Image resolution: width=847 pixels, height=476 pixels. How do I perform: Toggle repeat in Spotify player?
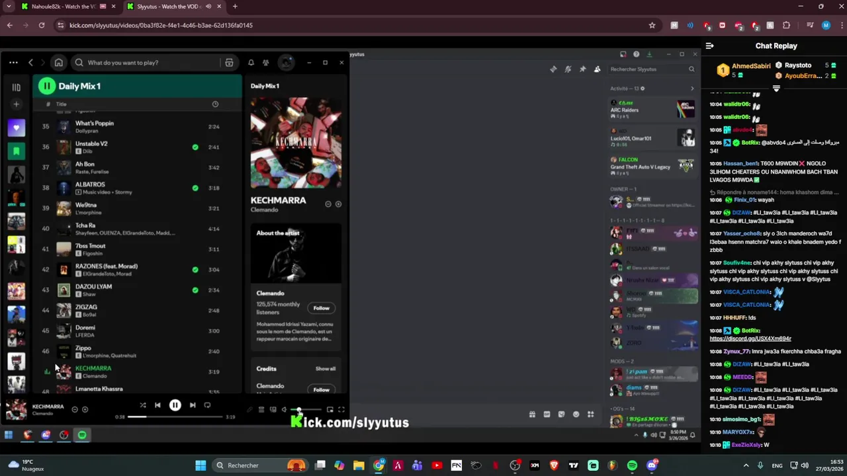tap(207, 405)
